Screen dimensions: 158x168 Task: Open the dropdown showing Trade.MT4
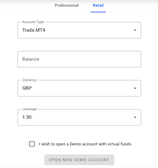[79, 30]
